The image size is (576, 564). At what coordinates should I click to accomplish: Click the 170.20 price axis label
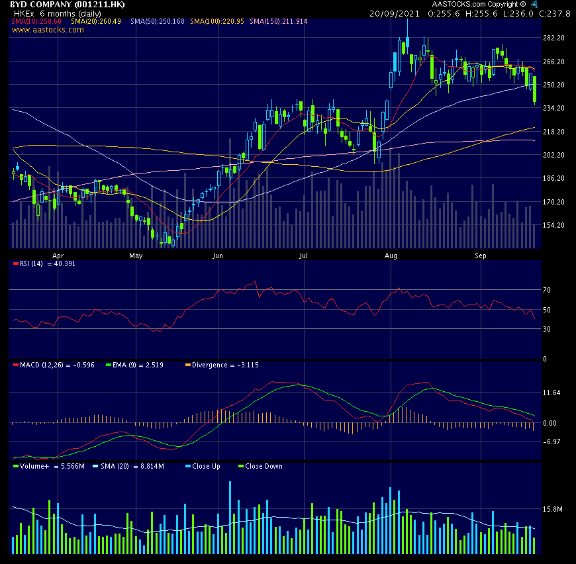(x=553, y=202)
